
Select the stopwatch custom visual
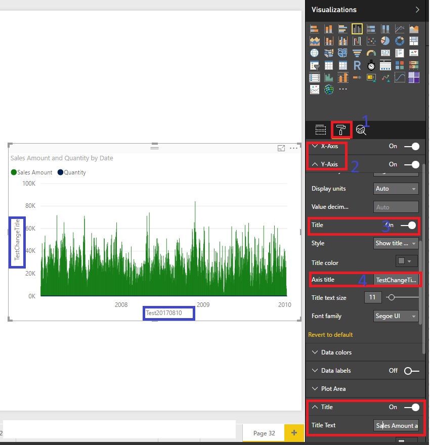[371, 66]
